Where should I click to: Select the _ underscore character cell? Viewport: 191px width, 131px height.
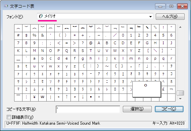(x=18, y=59)
